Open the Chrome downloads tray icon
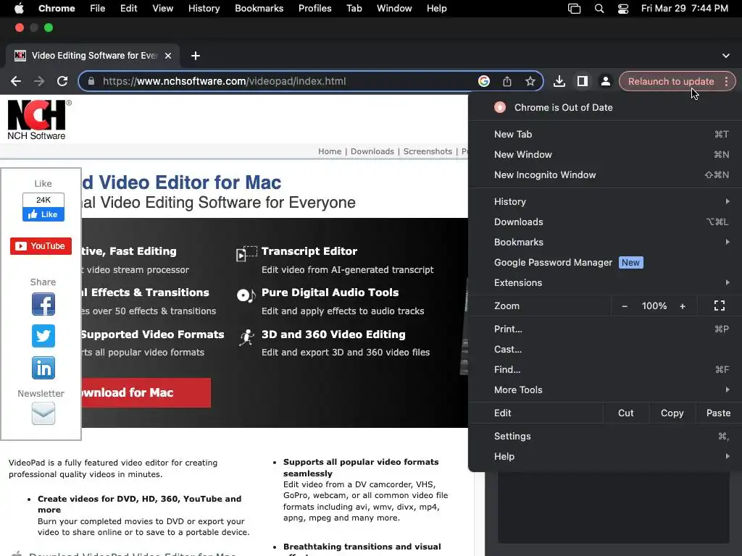 pyautogui.click(x=559, y=81)
